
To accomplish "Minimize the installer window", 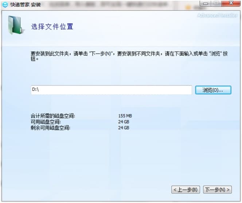I will [206, 3].
